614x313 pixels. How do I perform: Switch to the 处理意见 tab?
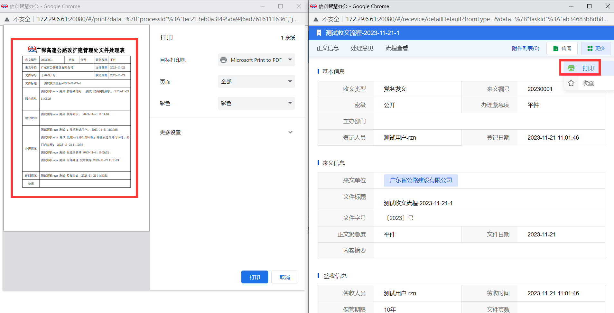tap(362, 48)
